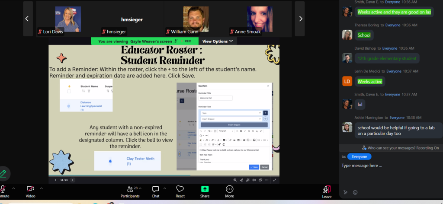Click Everyone in Lerin De Medici's message header
Screen dimensions: 443x204
click(x=394, y=71)
